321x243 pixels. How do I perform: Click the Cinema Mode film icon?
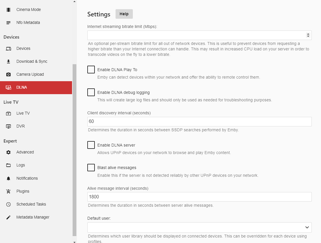[x=8, y=10]
